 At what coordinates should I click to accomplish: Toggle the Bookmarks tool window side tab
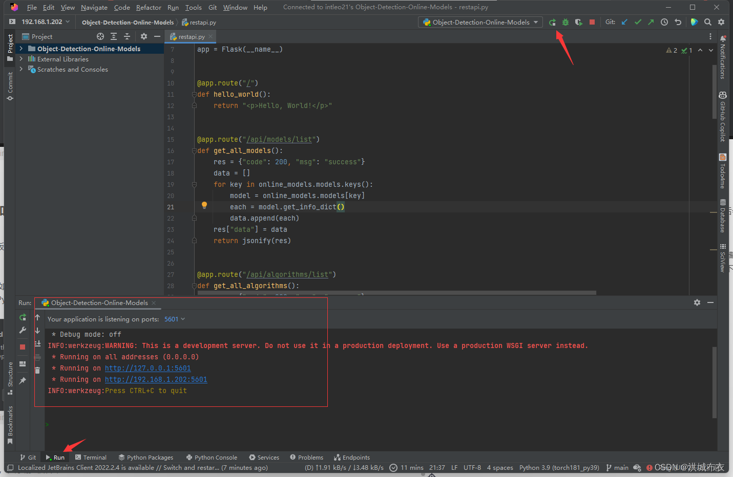tap(10, 425)
